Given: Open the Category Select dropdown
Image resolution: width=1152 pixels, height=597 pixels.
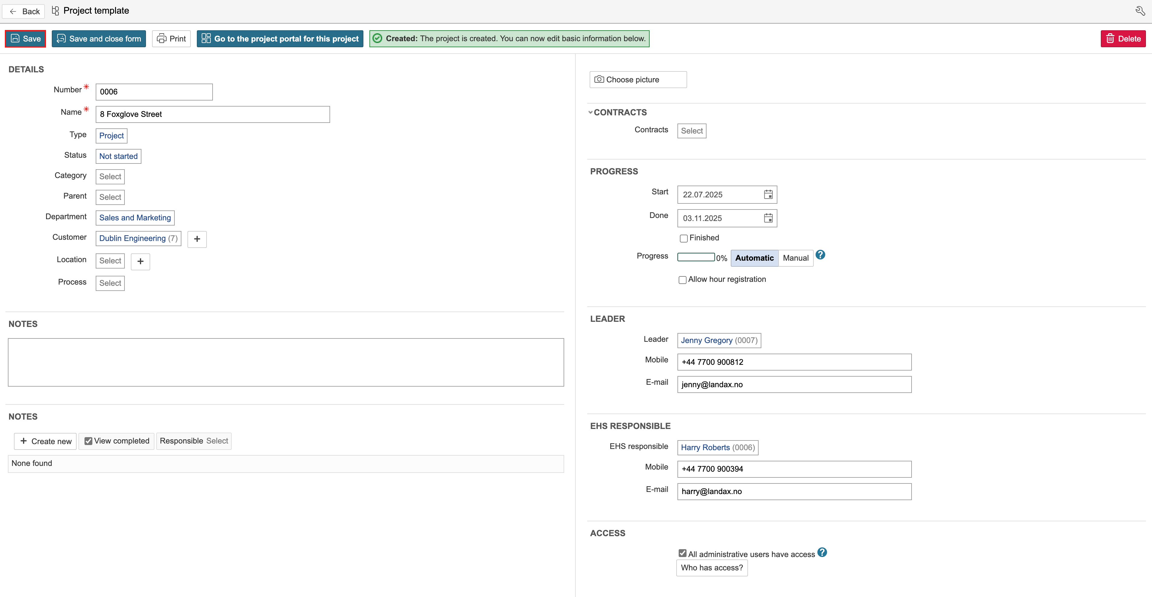Looking at the screenshot, I should [x=110, y=176].
